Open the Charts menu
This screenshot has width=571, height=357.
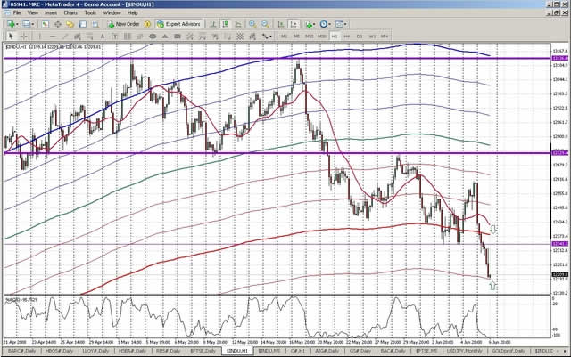pyautogui.click(x=88, y=14)
